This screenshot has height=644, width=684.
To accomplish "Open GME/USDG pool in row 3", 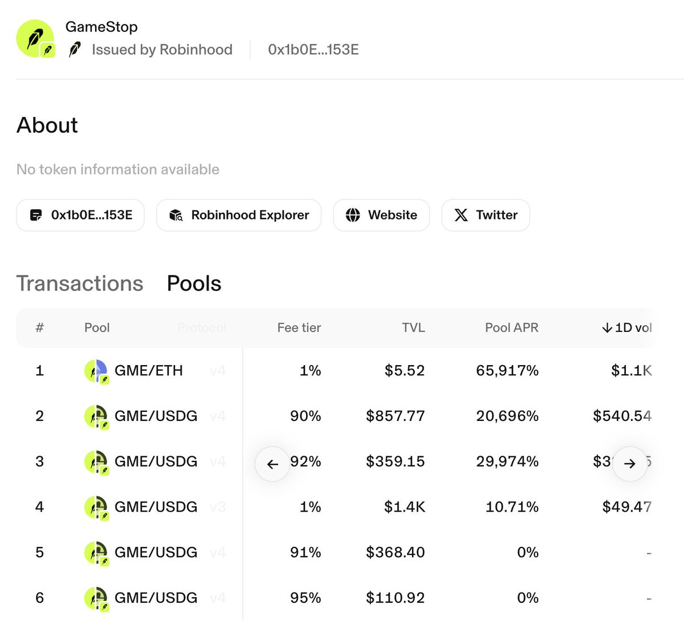I will point(334,461).
